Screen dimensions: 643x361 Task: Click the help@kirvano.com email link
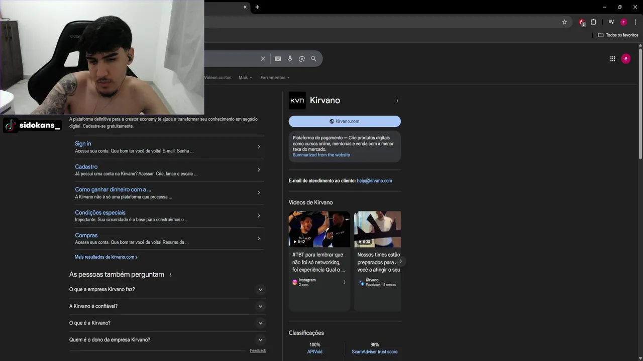tap(374, 180)
